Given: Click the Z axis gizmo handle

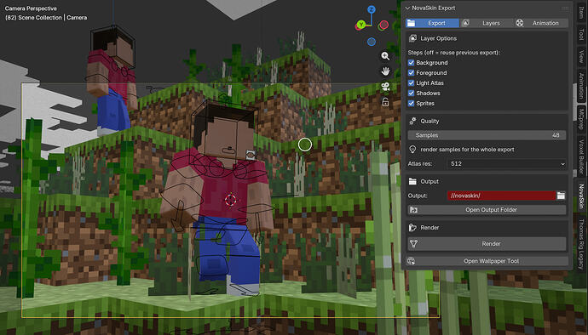Looking at the screenshot, I should [372, 9].
